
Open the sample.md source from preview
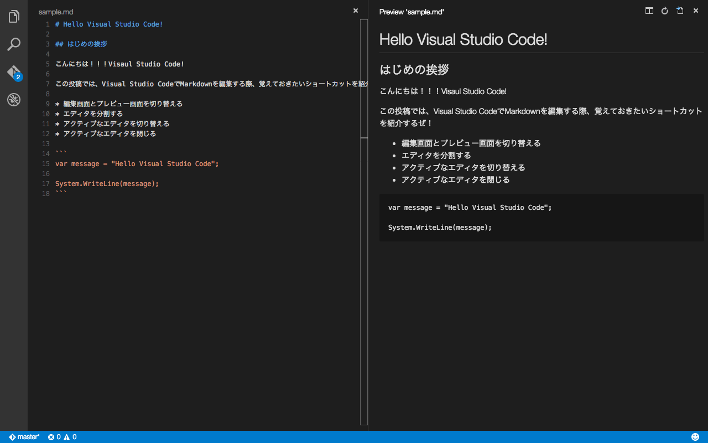(x=680, y=11)
